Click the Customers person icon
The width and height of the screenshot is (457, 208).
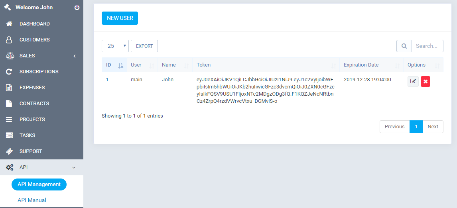click(9, 40)
